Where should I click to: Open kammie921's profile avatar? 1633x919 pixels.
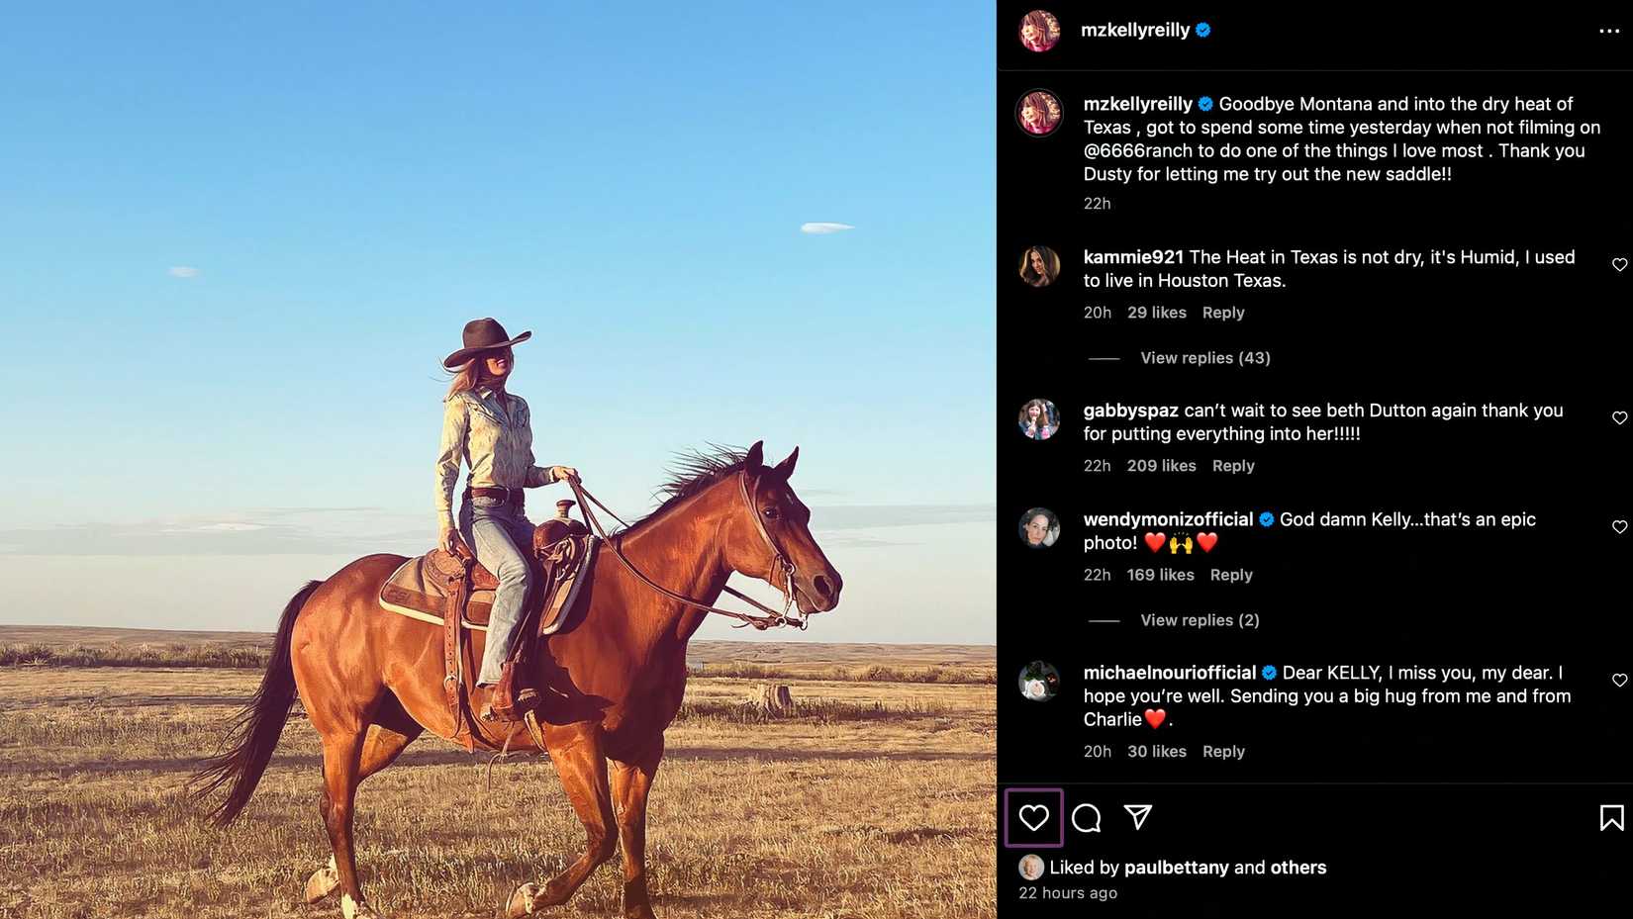point(1039,266)
